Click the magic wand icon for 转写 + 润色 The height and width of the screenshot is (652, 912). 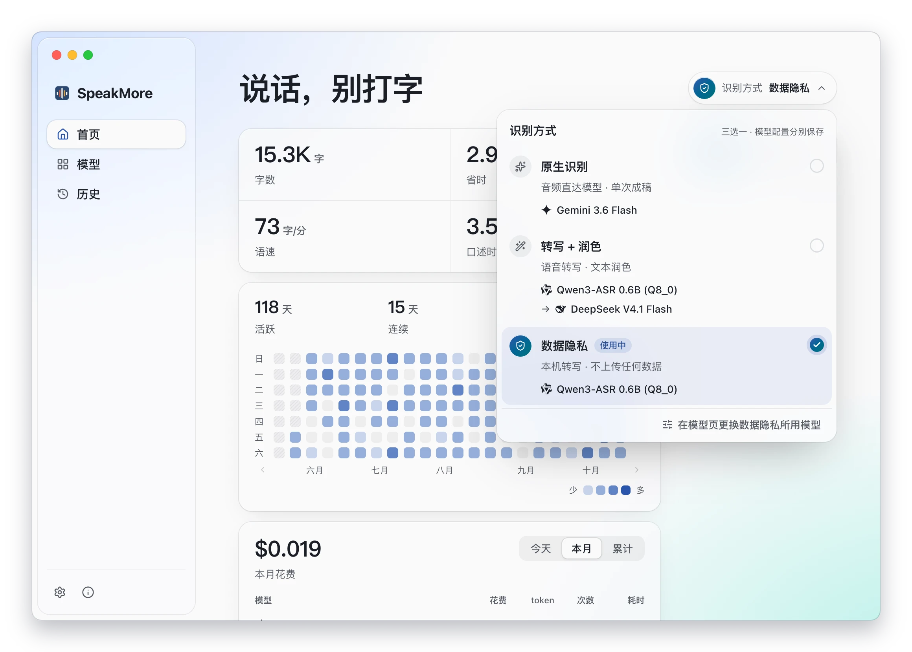coord(520,246)
